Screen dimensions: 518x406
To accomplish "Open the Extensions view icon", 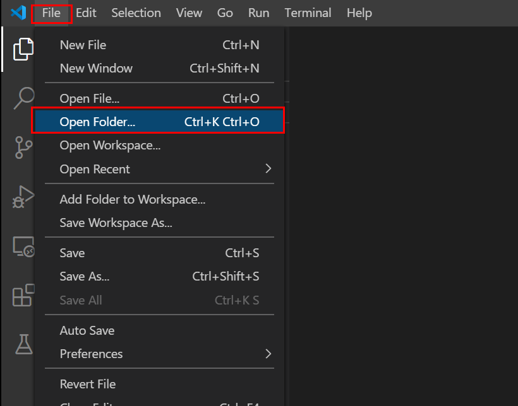I will click(x=23, y=295).
